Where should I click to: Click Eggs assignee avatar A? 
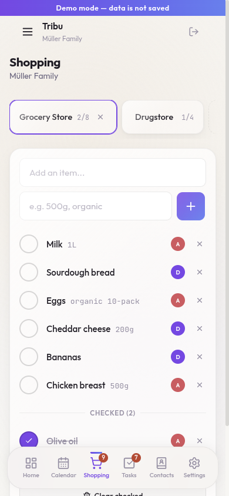point(178,300)
